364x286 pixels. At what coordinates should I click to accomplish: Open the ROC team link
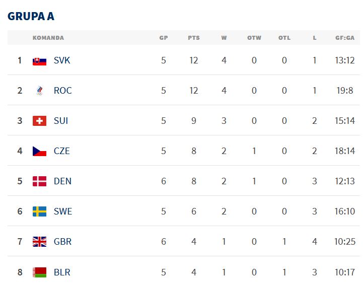pyautogui.click(x=63, y=91)
